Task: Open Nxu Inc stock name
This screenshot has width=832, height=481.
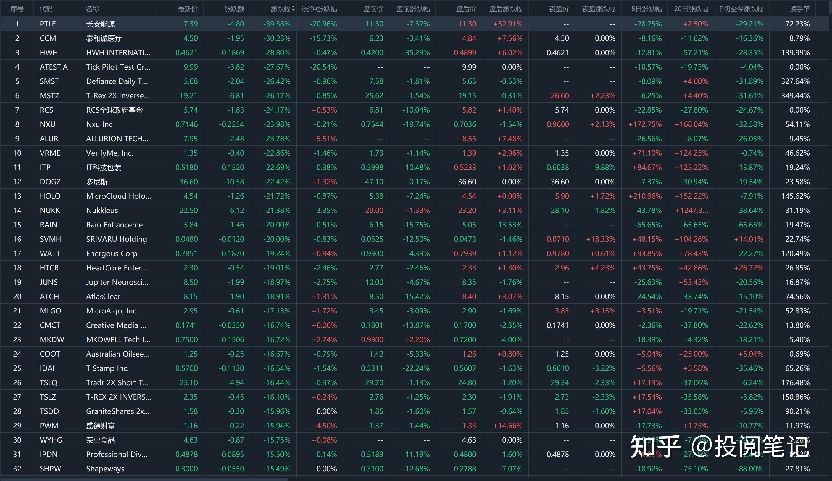Action: [99, 124]
